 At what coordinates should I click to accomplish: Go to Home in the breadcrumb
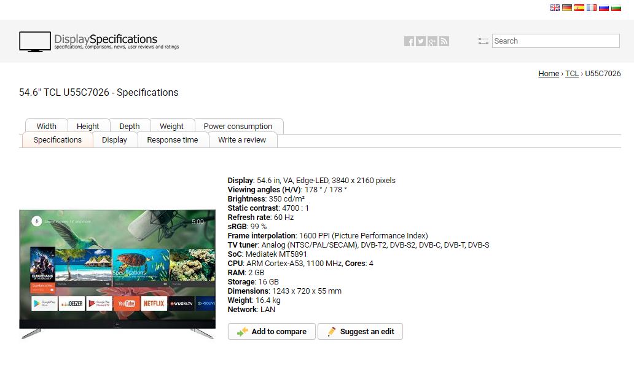549,74
